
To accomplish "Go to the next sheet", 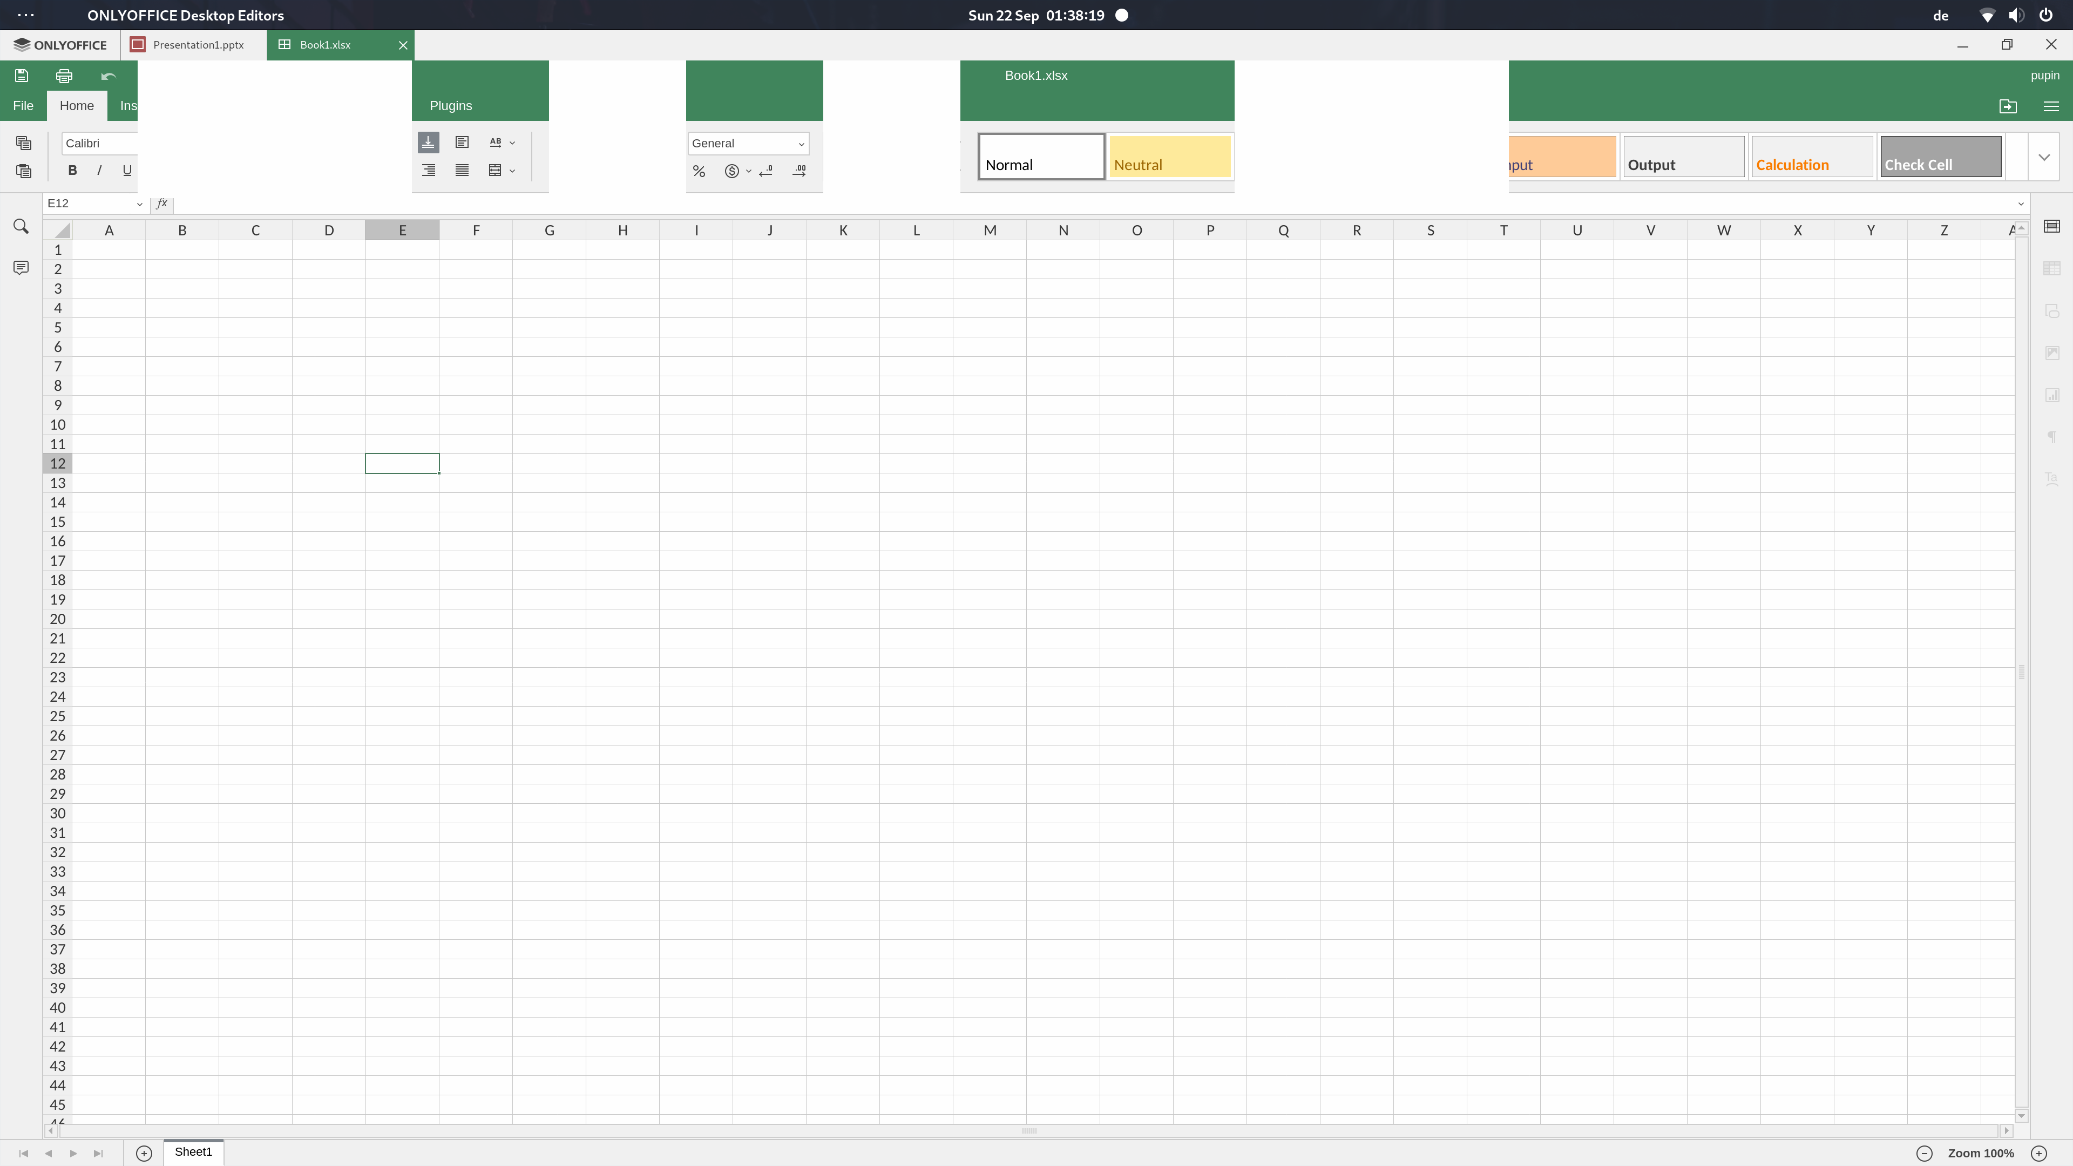I will pyautogui.click(x=73, y=1153).
